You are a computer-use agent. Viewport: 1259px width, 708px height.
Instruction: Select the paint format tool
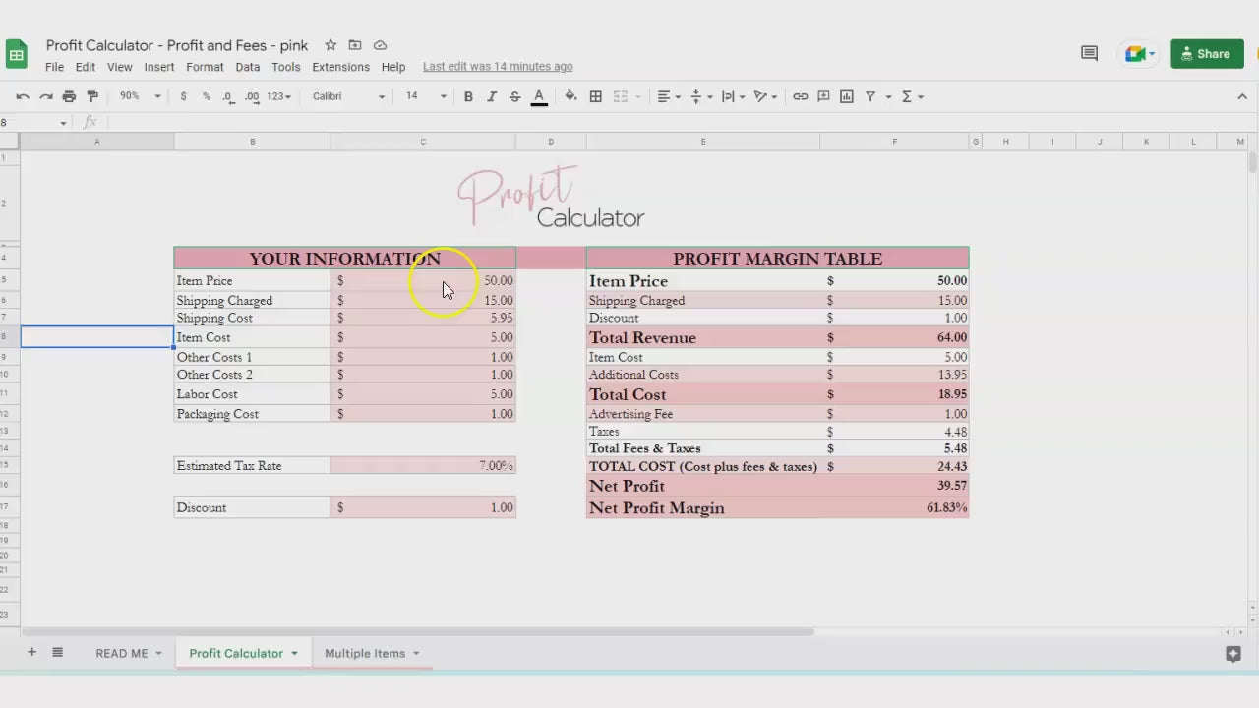pos(92,96)
